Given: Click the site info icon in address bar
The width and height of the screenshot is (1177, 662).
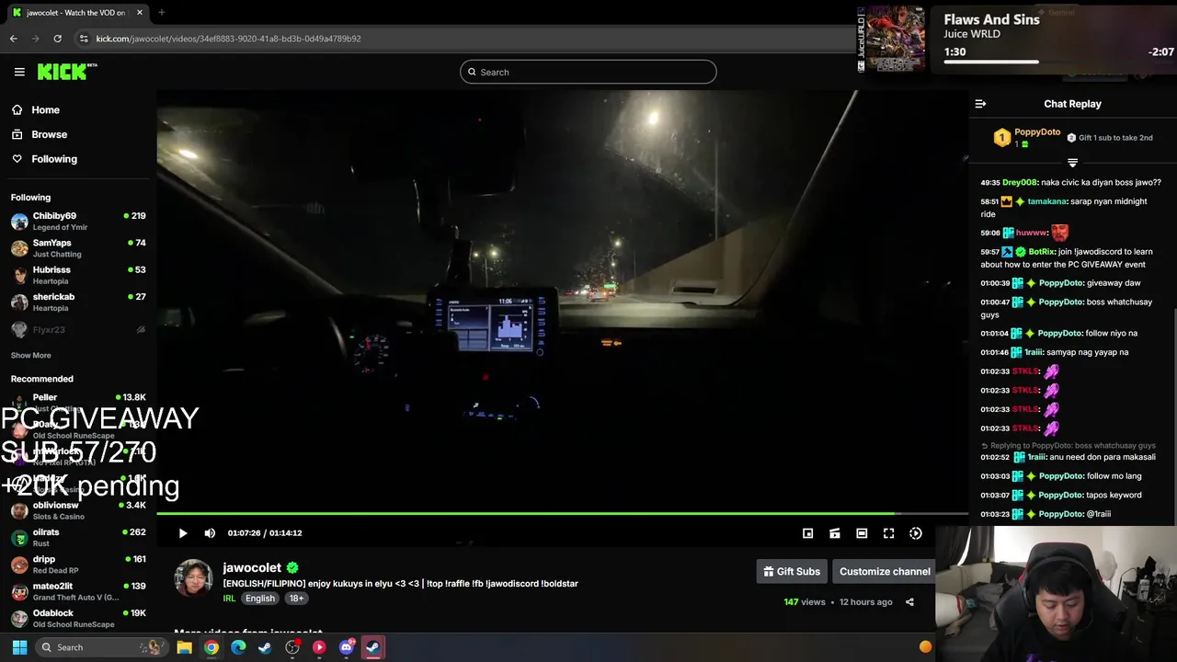Looking at the screenshot, I should [x=84, y=39].
